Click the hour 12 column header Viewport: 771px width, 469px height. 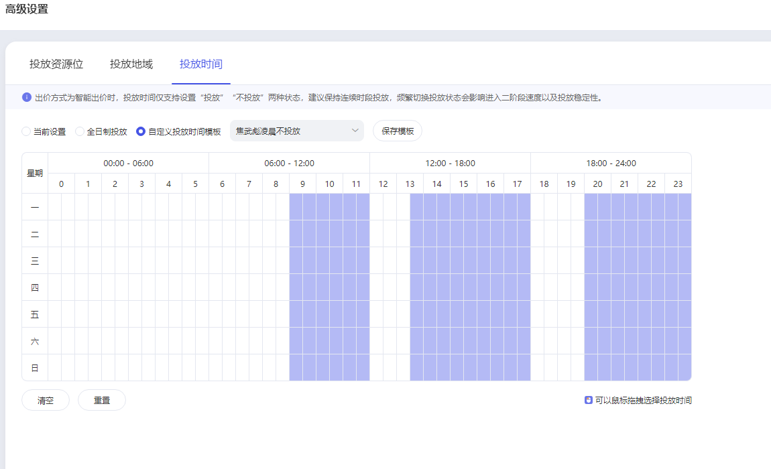pos(383,184)
